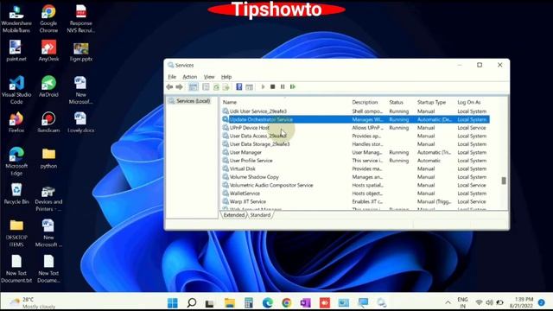Restart Service with green toolbar icon
The width and height of the screenshot is (553, 311).
click(293, 86)
